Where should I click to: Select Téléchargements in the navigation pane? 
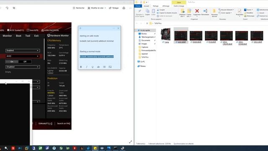pos(147,37)
